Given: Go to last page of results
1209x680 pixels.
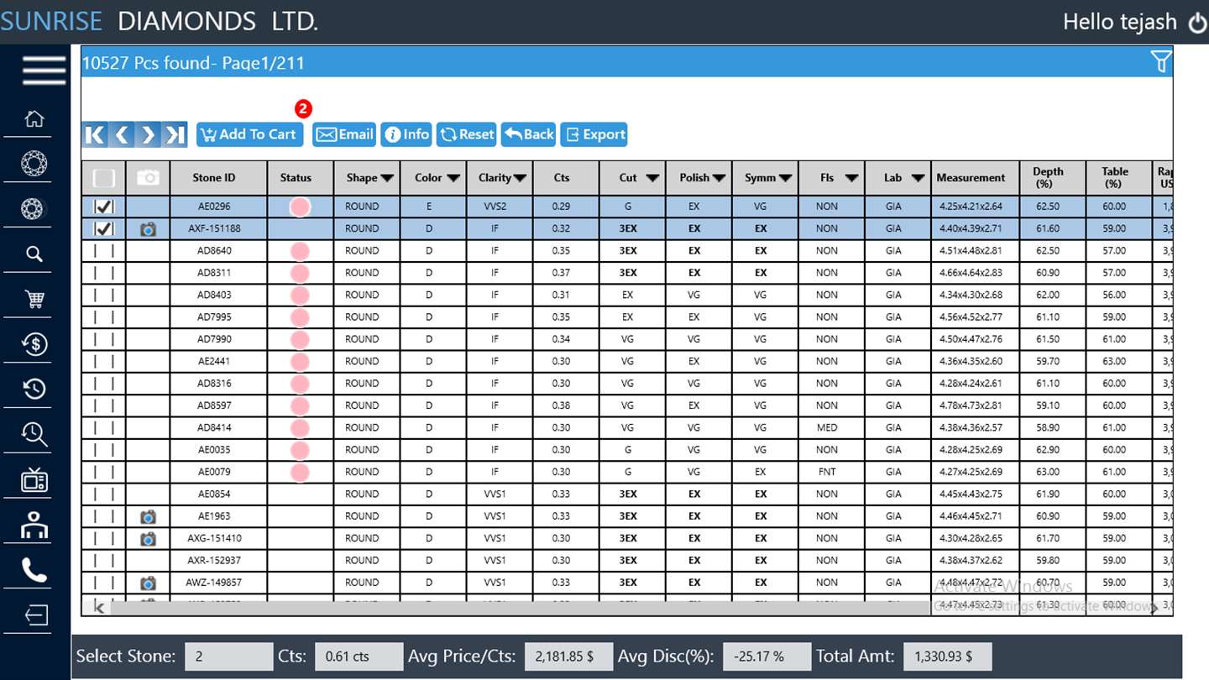Looking at the screenshot, I should [175, 134].
